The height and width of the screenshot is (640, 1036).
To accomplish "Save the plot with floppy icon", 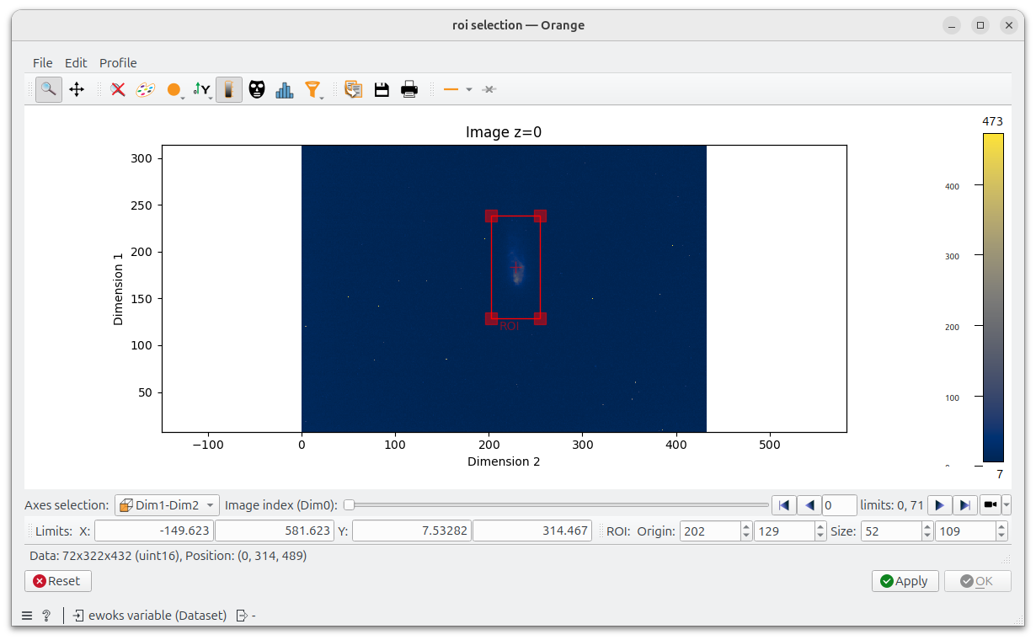I will (382, 89).
